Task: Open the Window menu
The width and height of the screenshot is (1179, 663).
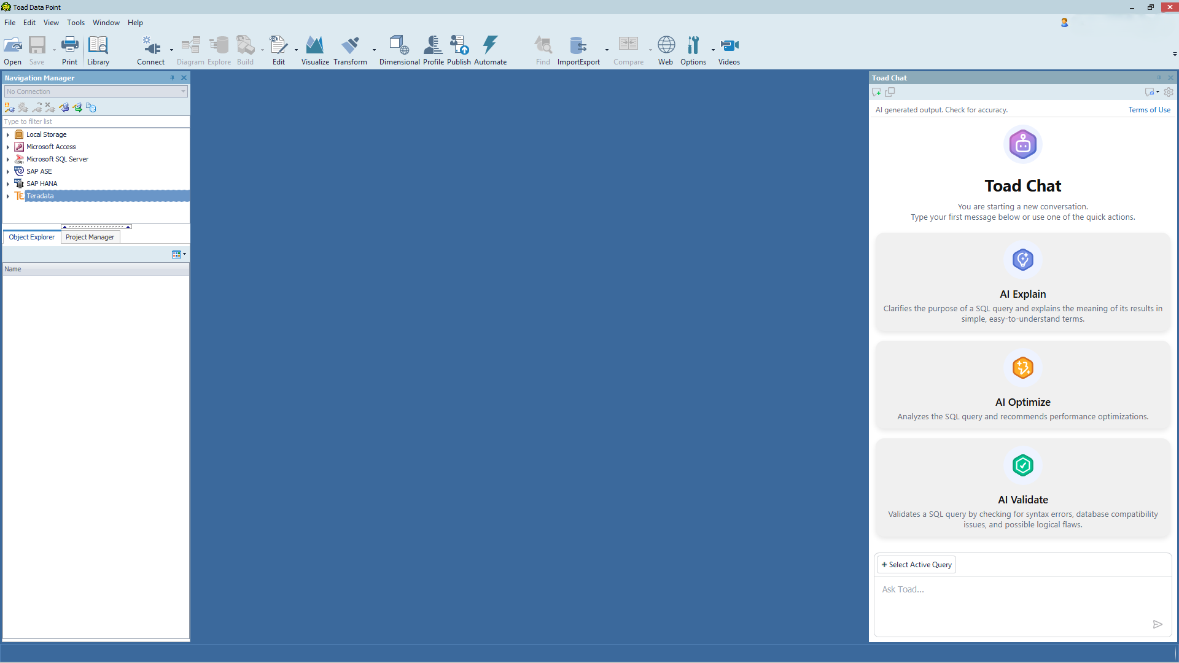Action: (106, 23)
